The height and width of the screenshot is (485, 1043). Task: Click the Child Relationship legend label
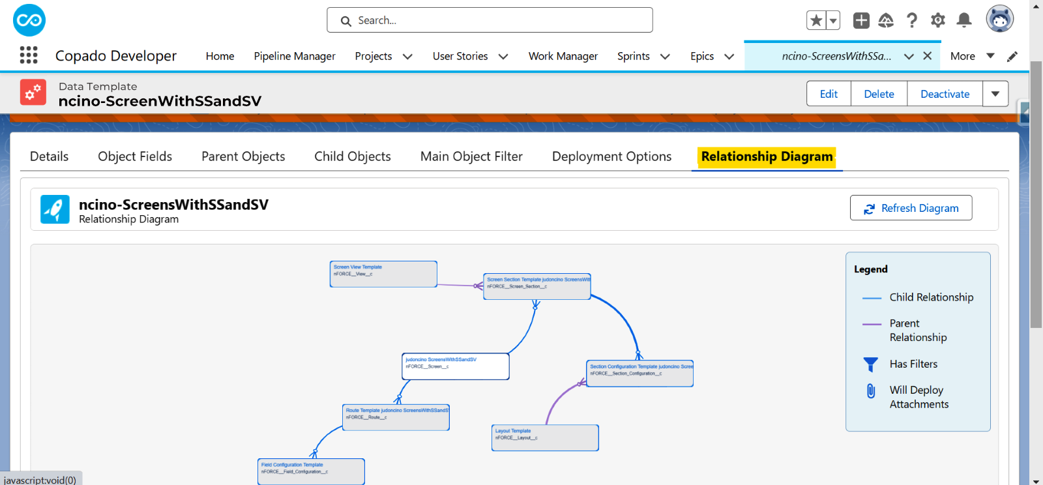click(x=932, y=297)
